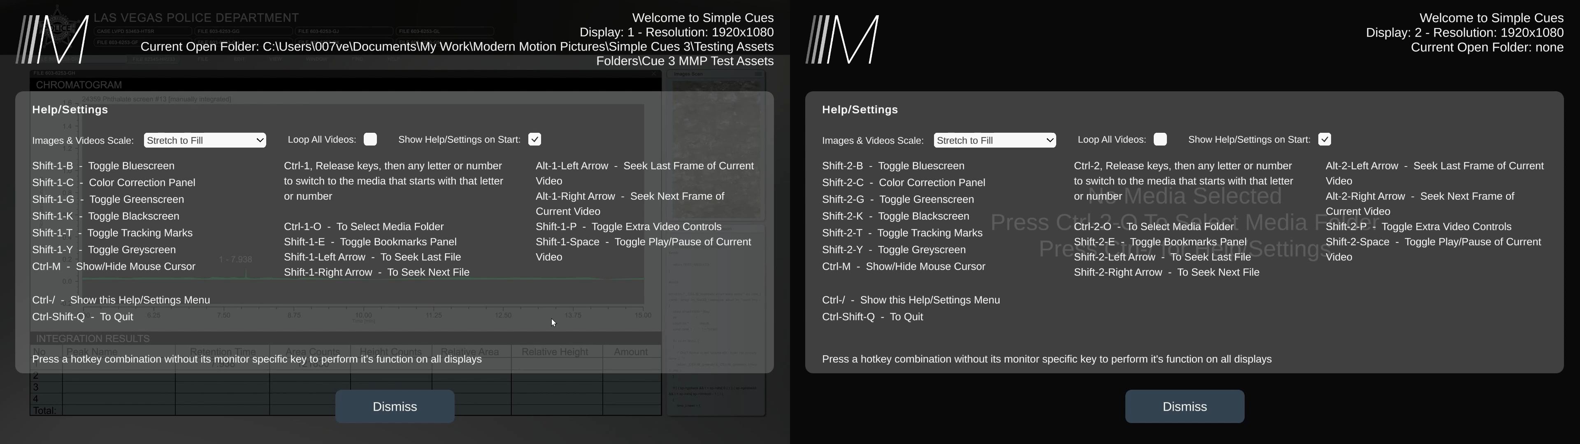This screenshot has width=1580, height=444.
Task: Click 'Alt-1-Left Arrow - Seek Last Frame' text
Action: (645, 173)
